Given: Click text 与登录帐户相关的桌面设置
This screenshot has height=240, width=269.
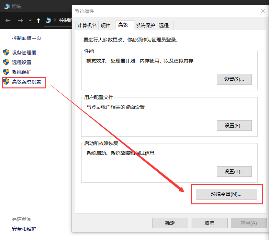Looking at the screenshot, I should [116, 107].
